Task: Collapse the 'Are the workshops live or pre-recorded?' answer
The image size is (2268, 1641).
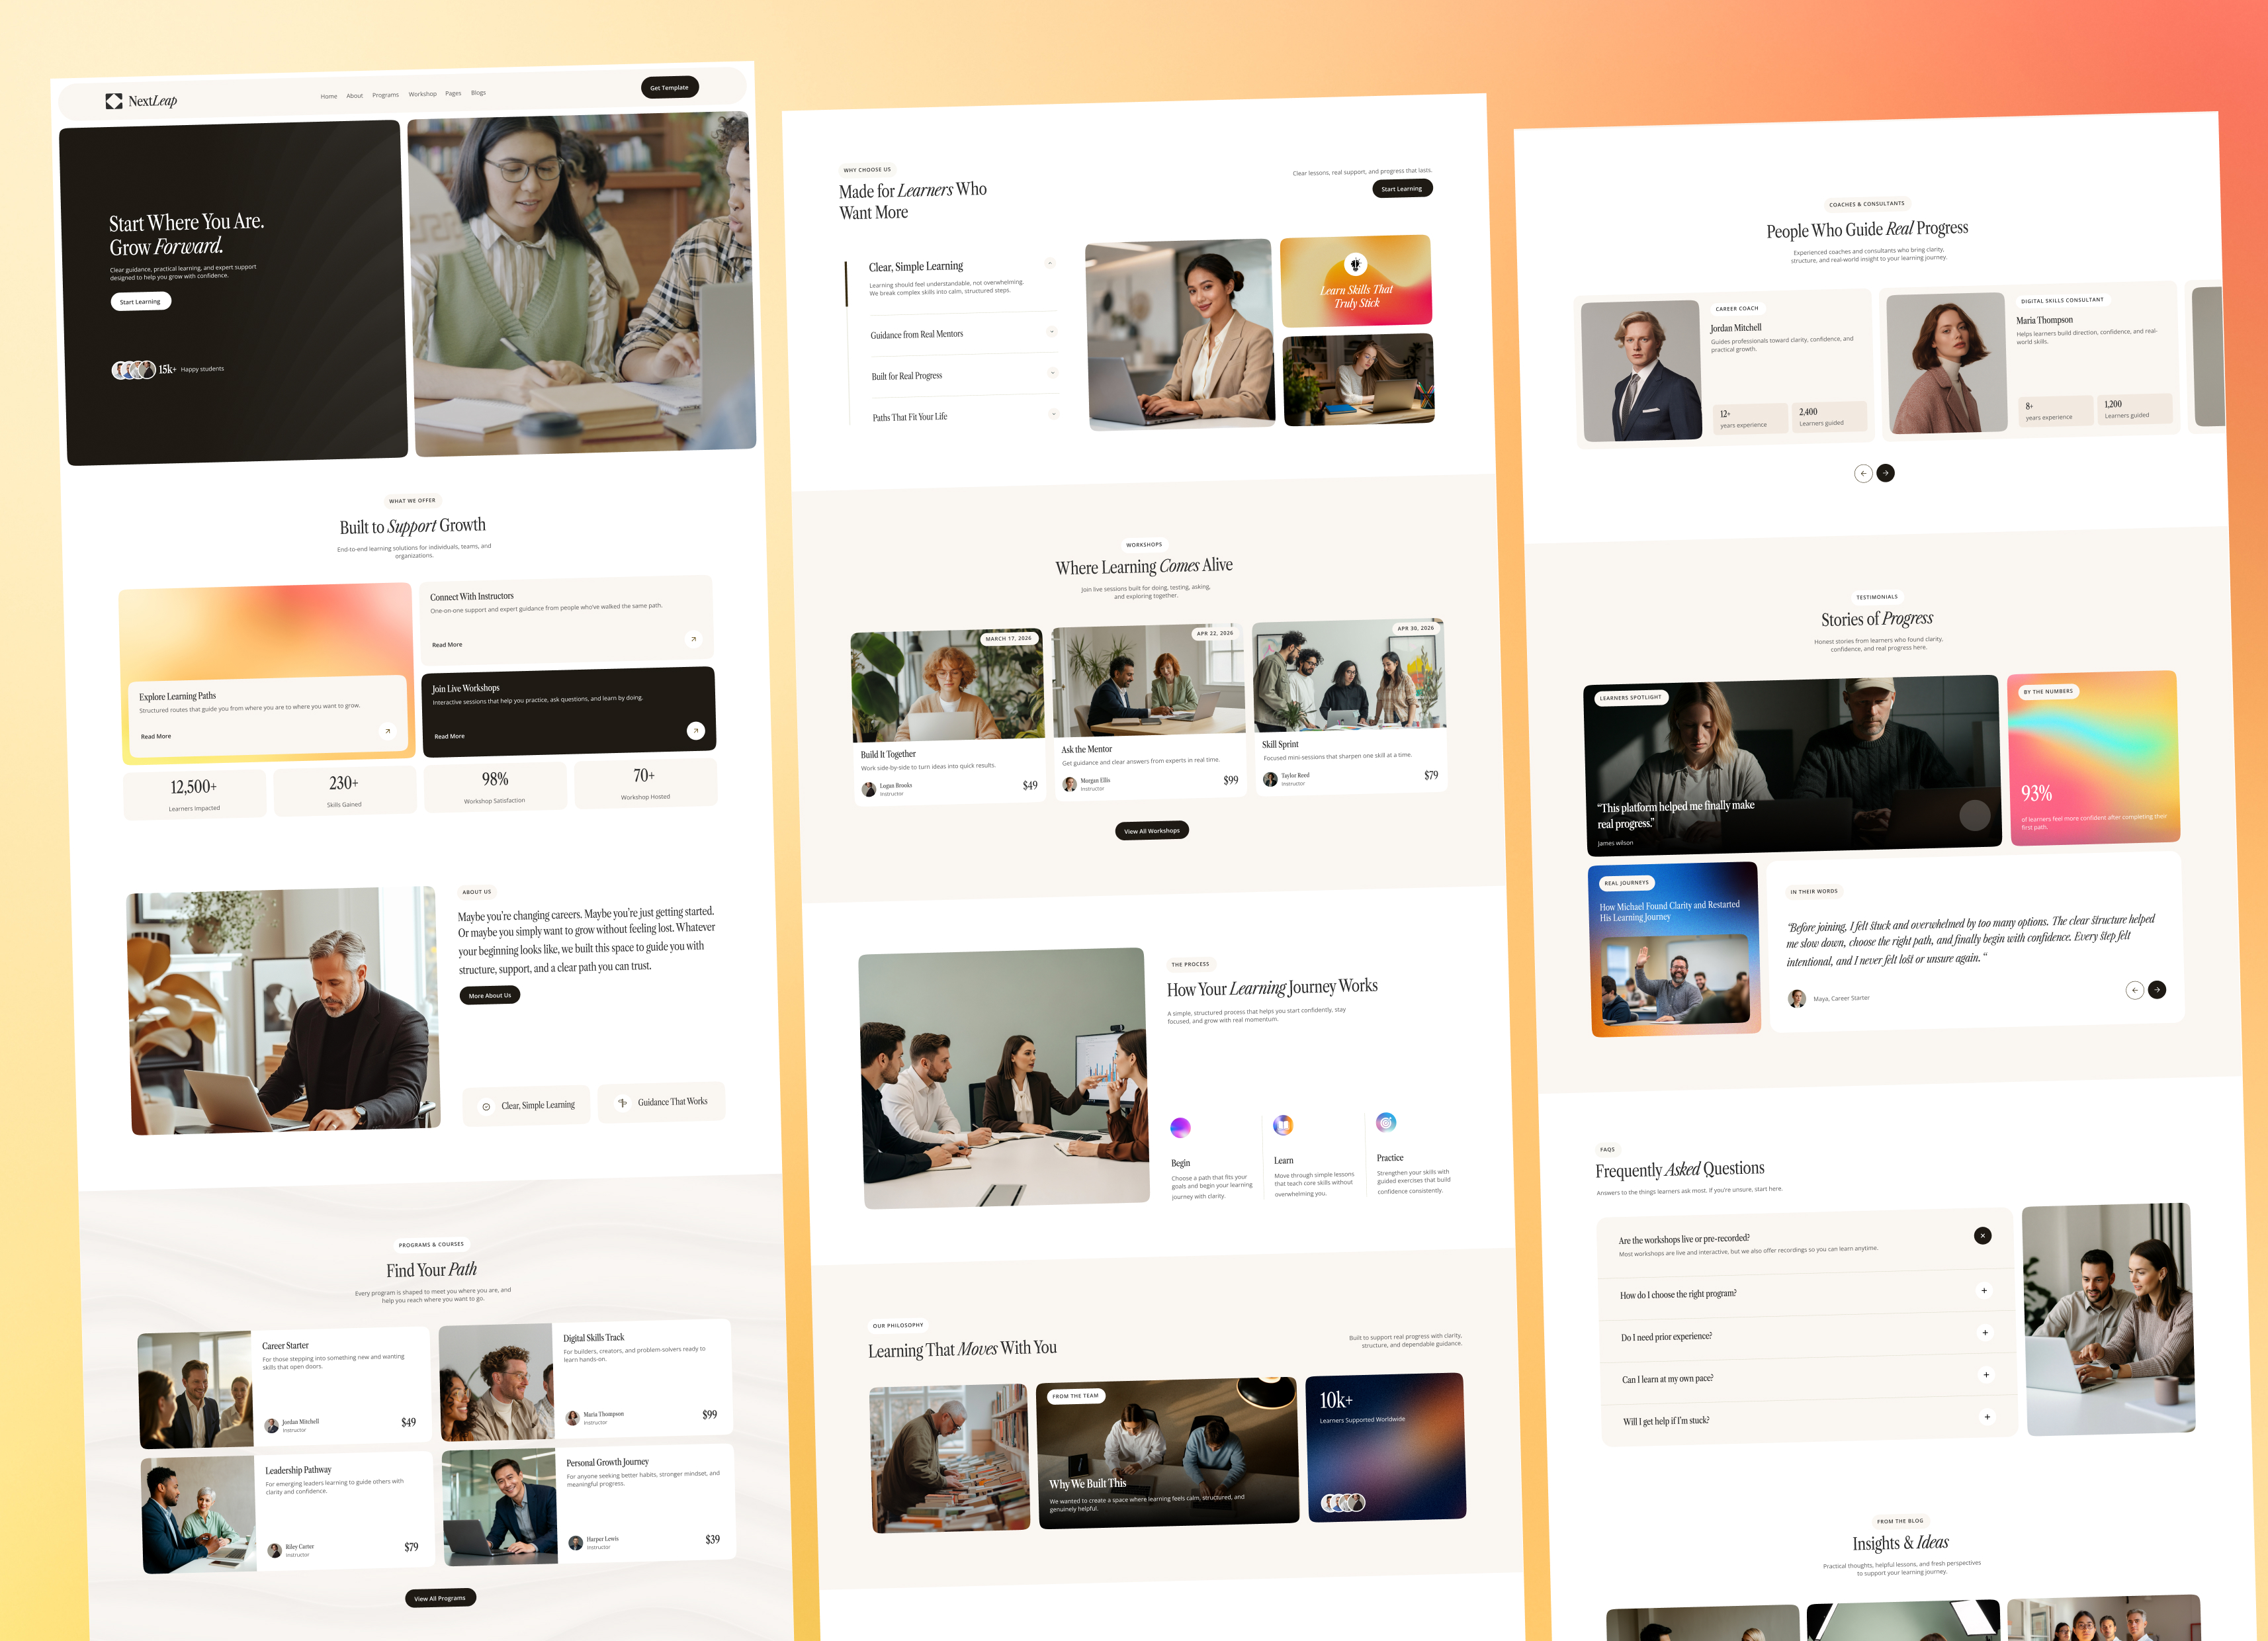Action: (1983, 1236)
